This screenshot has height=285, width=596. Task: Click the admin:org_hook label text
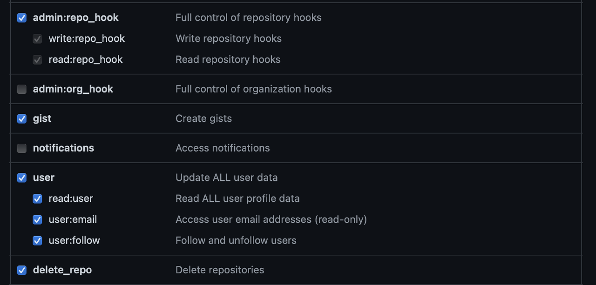(73, 89)
